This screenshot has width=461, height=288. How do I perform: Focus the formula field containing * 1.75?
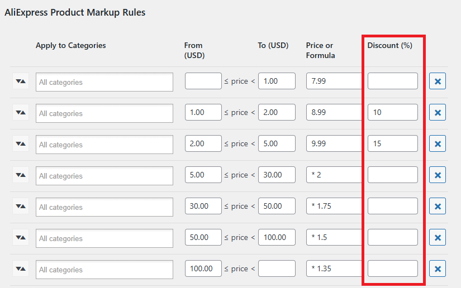click(334, 206)
